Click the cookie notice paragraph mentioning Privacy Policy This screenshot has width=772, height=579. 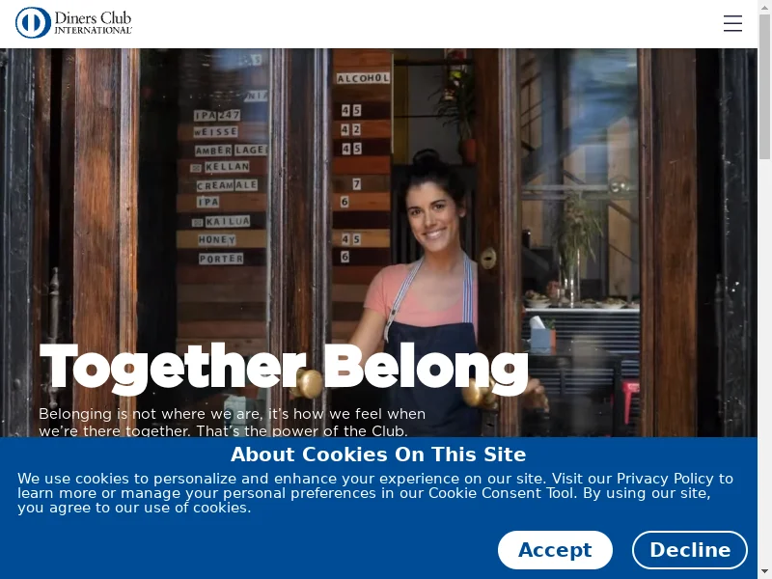click(375, 493)
